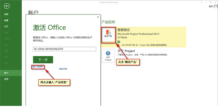Image resolution: width=218 pixels, height=110 pixels.
Task: Open help with the question mark icon
Action: (201, 2)
